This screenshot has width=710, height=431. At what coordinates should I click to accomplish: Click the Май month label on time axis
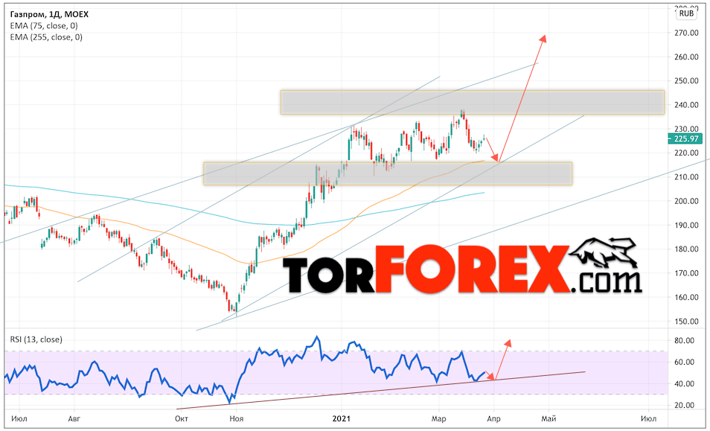(x=549, y=419)
